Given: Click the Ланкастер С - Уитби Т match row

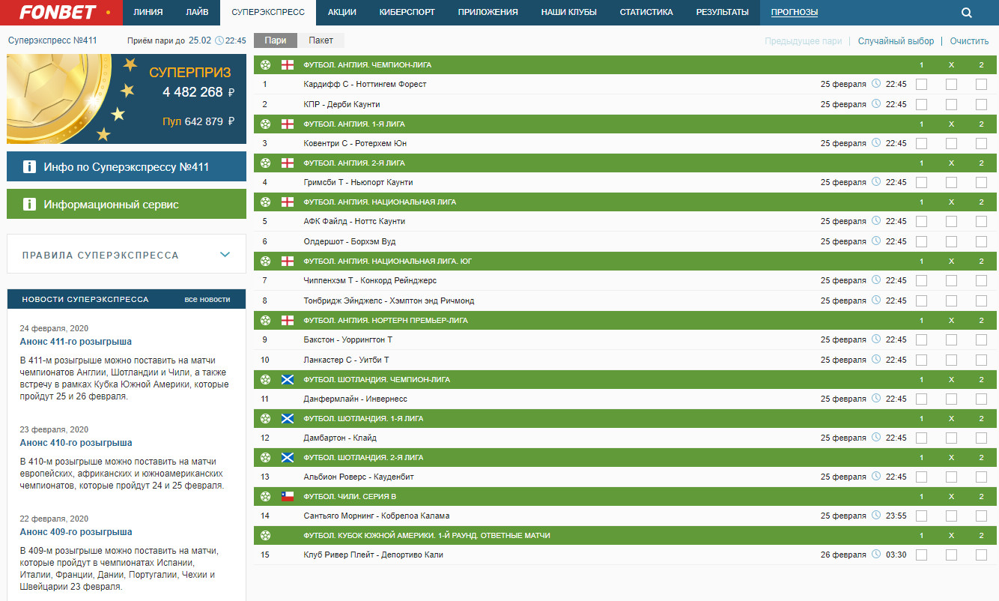Looking at the screenshot, I should click(625, 360).
